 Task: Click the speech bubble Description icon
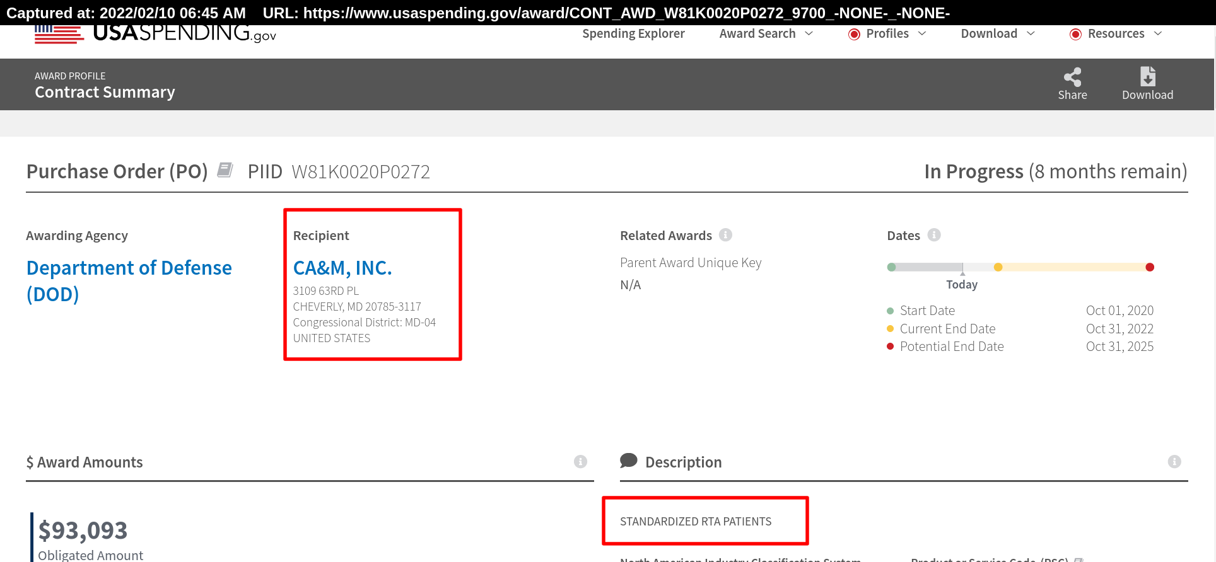tap(629, 461)
